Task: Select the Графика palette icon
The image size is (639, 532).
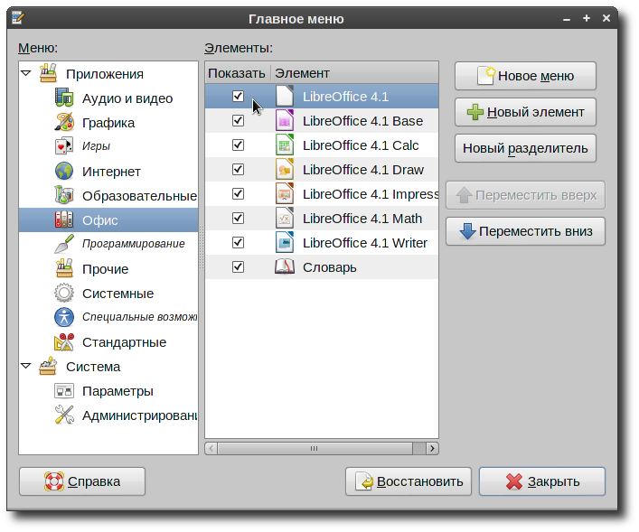Action: tap(64, 122)
